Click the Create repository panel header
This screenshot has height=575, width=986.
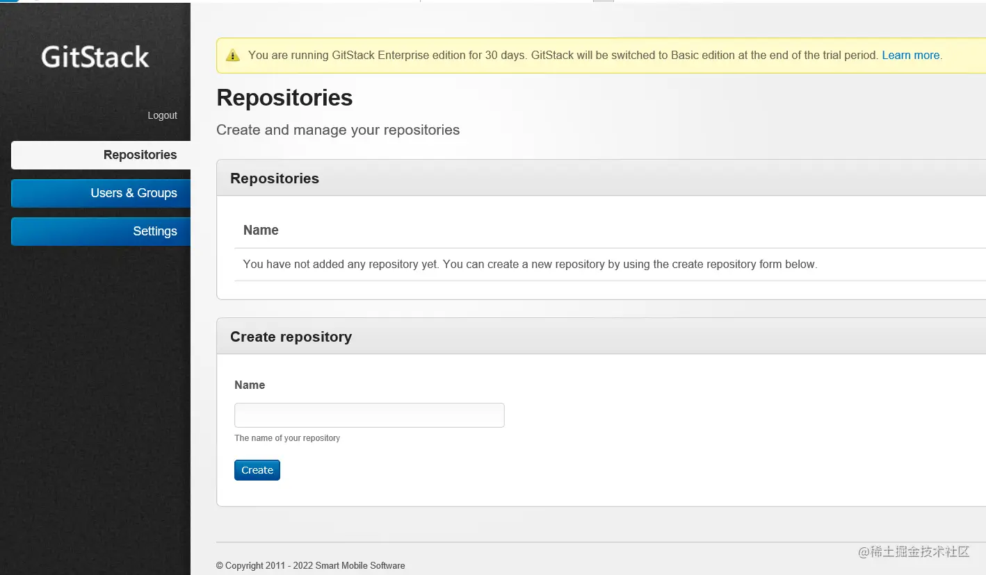pos(601,337)
